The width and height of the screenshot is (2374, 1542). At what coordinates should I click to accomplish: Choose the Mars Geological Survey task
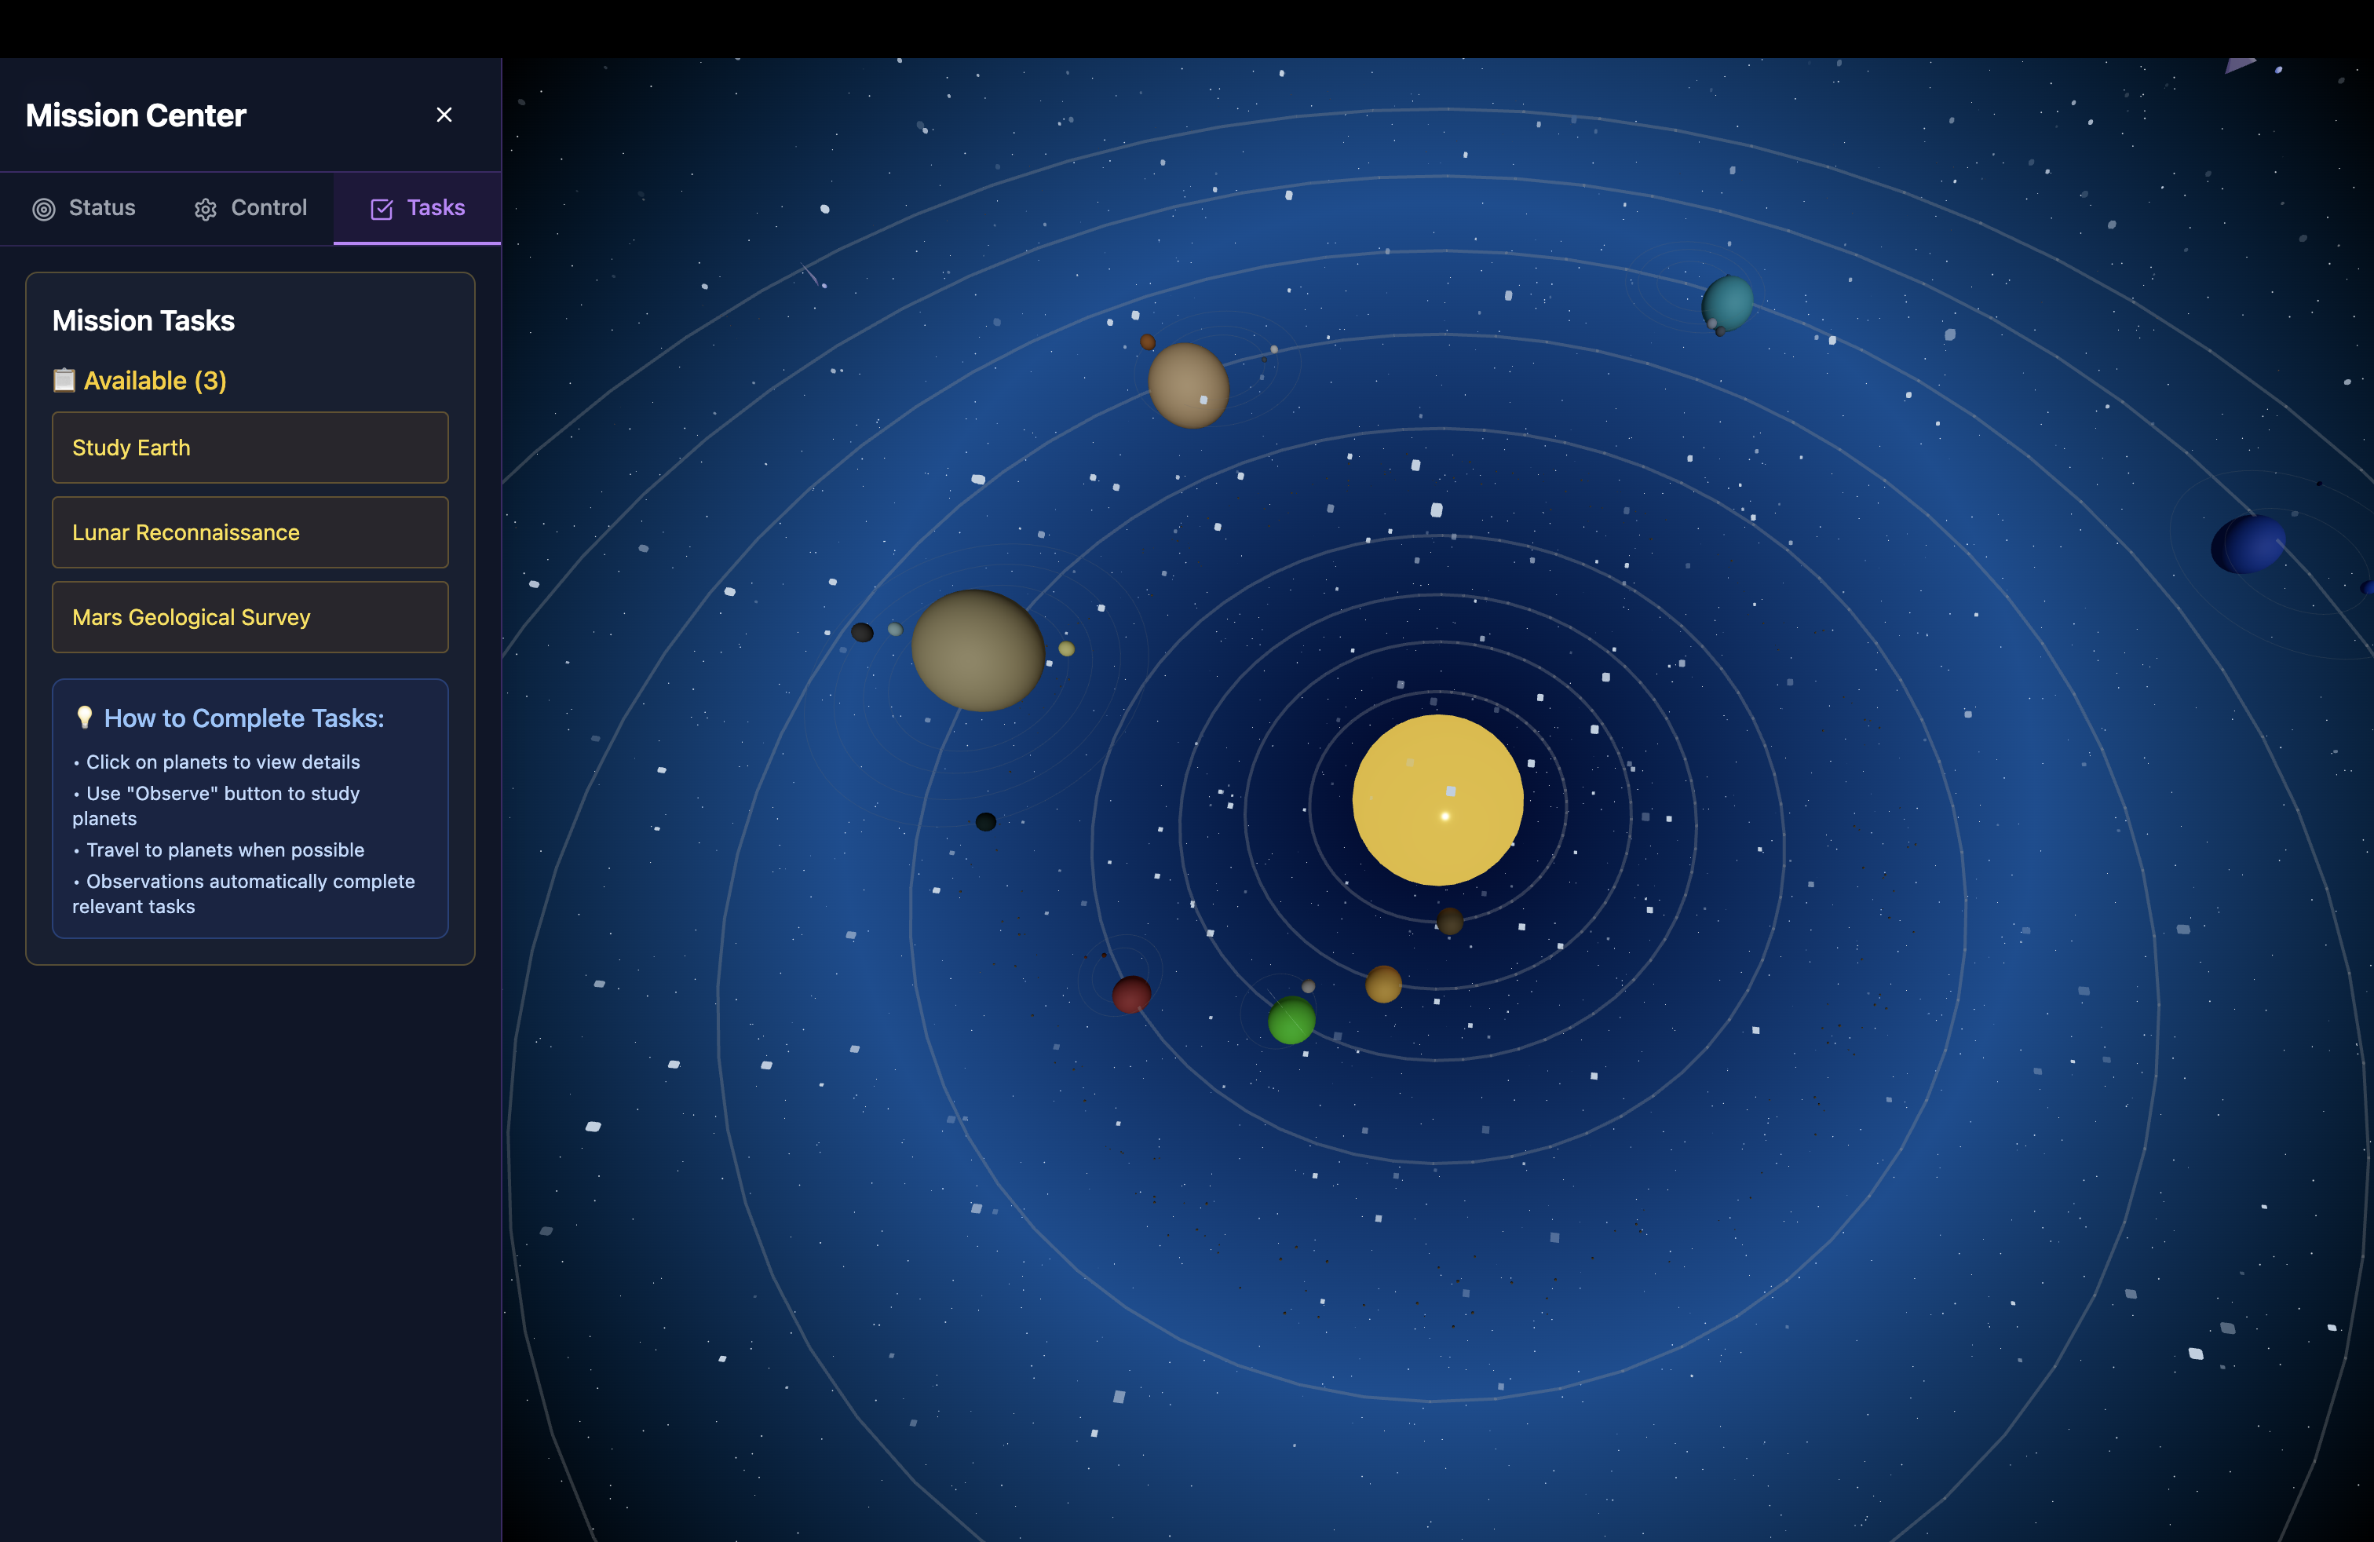250,617
